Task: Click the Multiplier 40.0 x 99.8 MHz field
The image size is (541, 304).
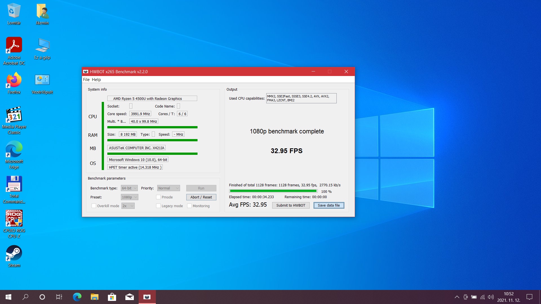Action: 144,121
